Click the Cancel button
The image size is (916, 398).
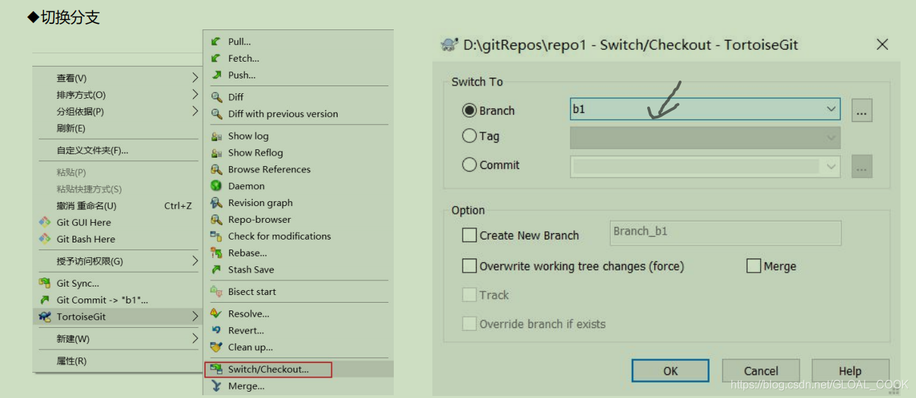[x=761, y=371]
